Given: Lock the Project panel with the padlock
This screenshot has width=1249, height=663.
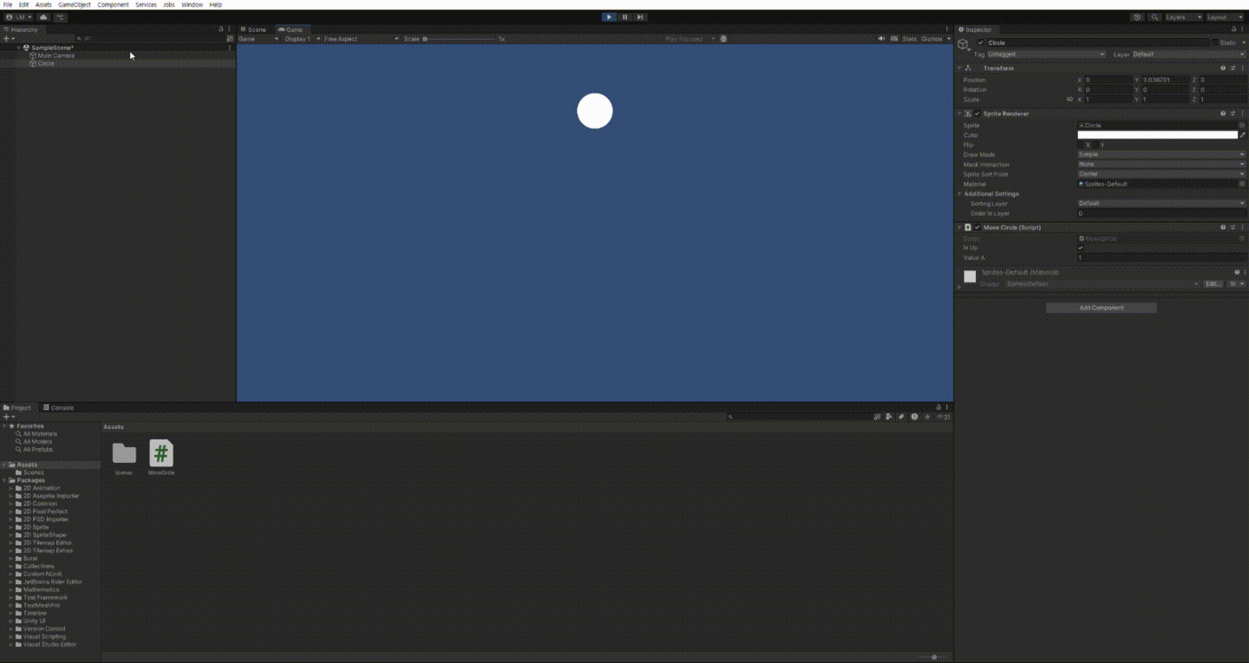Looking at the screenshot, I should click(938, 407).
